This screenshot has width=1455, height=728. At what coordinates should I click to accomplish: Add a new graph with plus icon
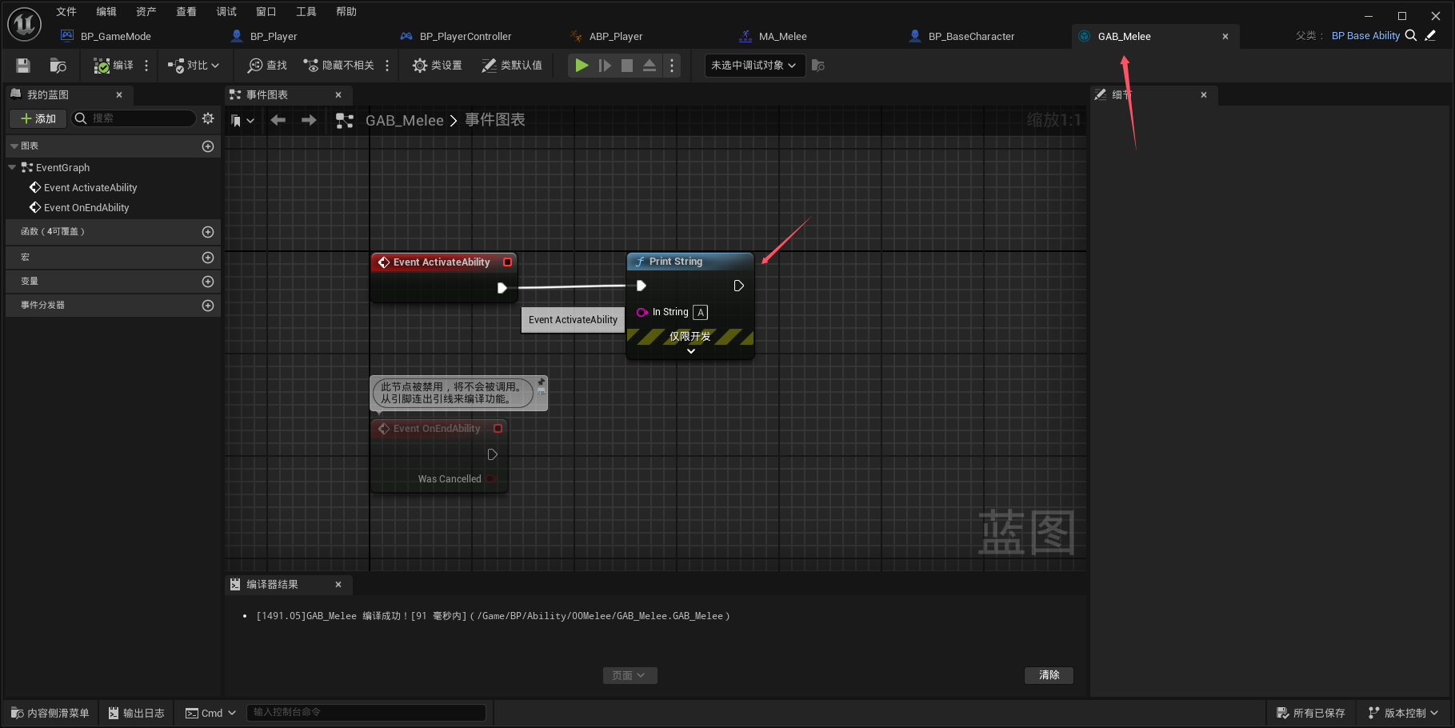[x=208, y=146]
